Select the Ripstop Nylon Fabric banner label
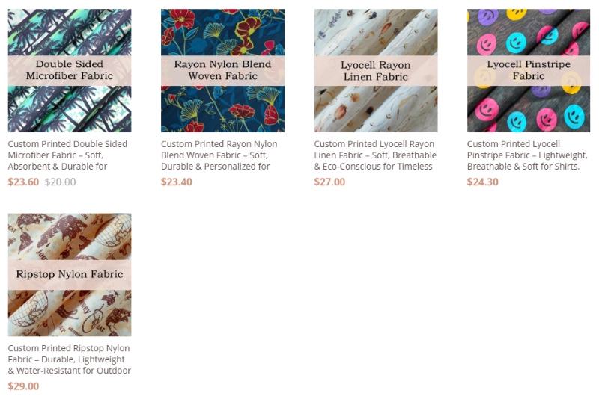The image size is (599, 396). click(70, 274)
